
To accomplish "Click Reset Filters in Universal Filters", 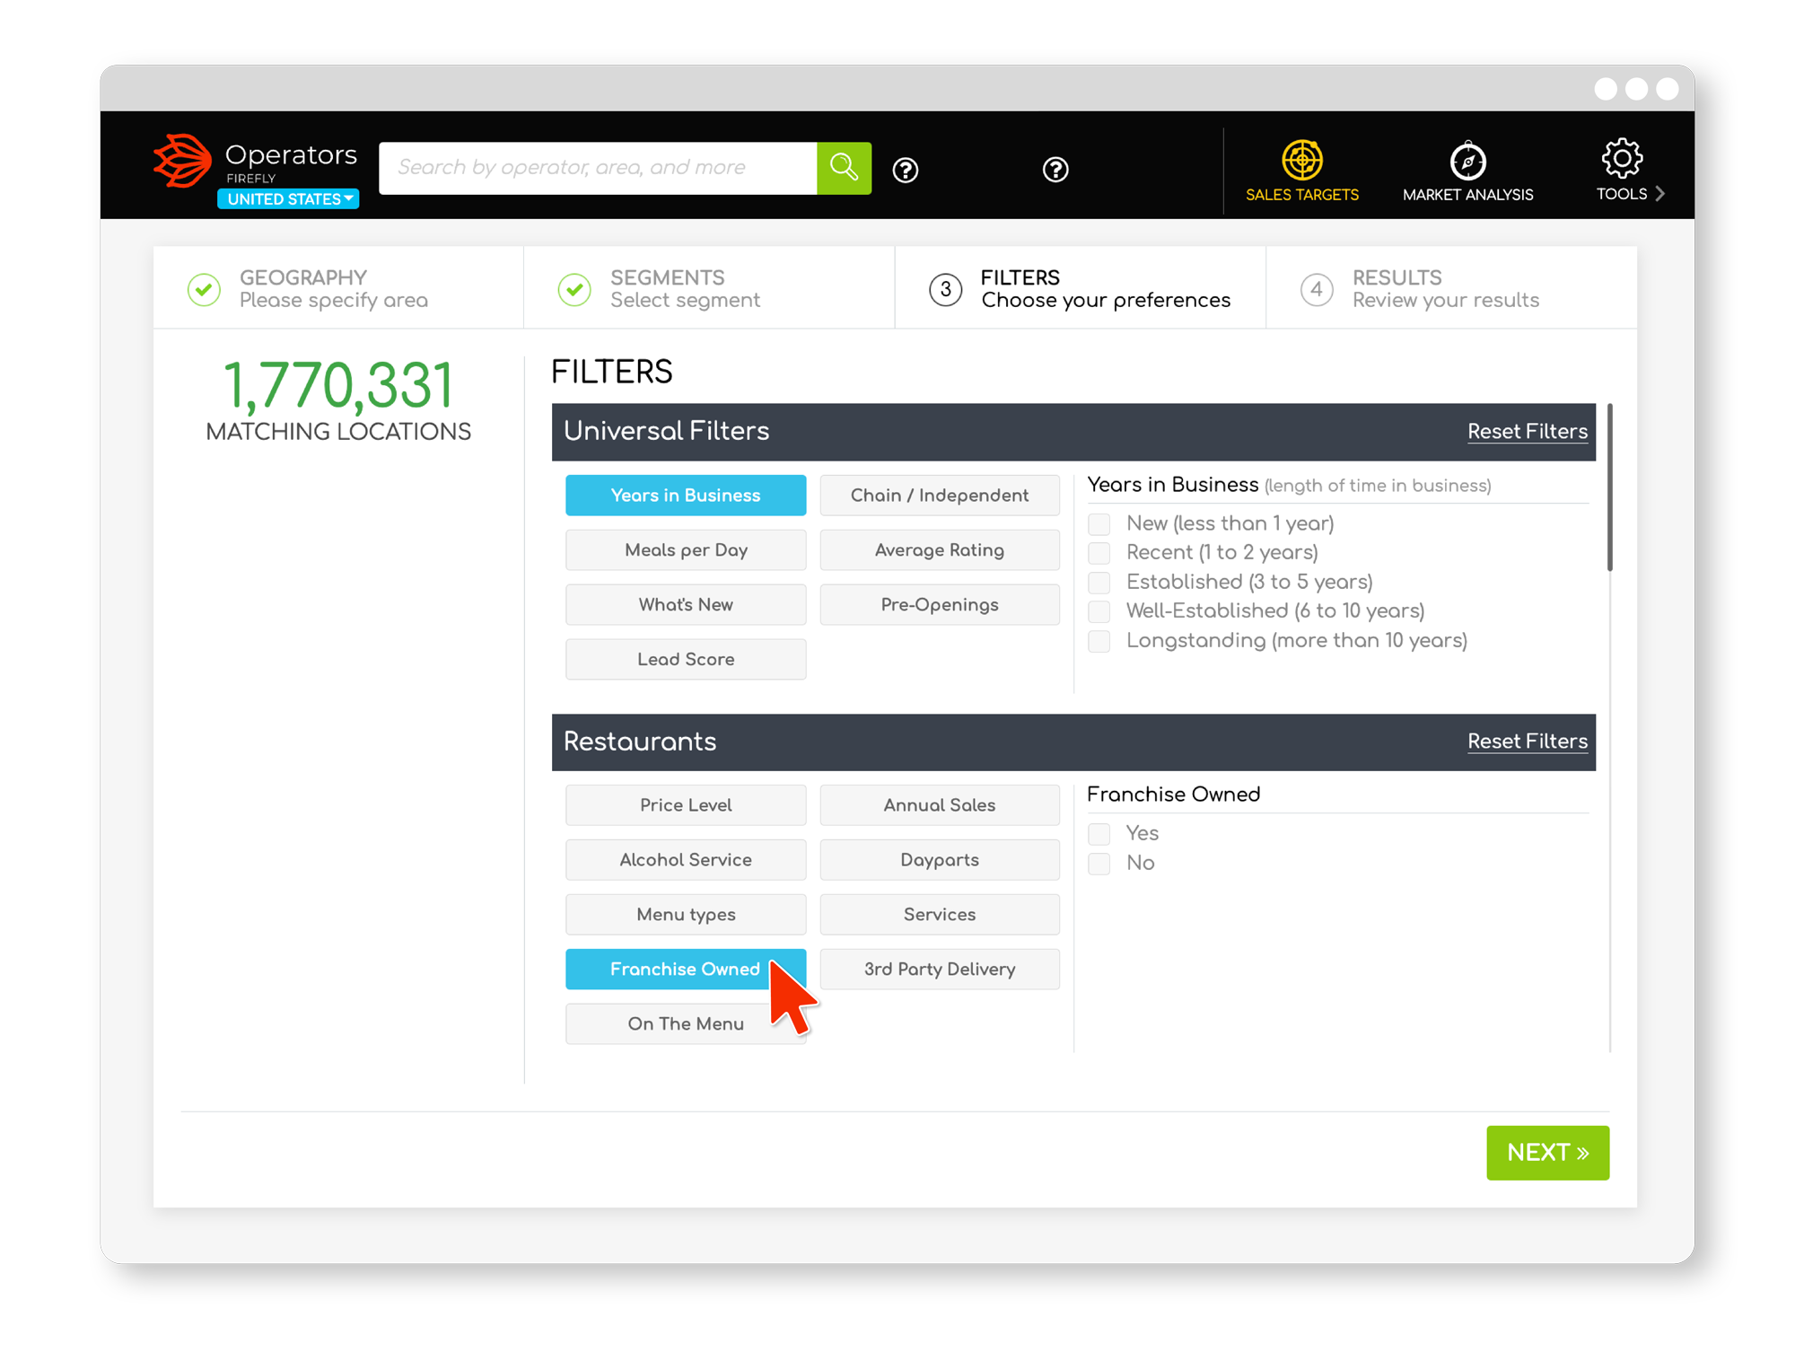I will pos(1527,432).
